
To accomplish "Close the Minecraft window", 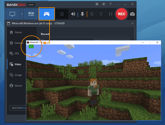I will point(157,42).
